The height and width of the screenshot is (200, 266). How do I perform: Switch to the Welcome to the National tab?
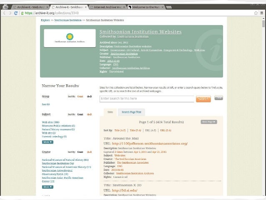(x=146, y=7)
